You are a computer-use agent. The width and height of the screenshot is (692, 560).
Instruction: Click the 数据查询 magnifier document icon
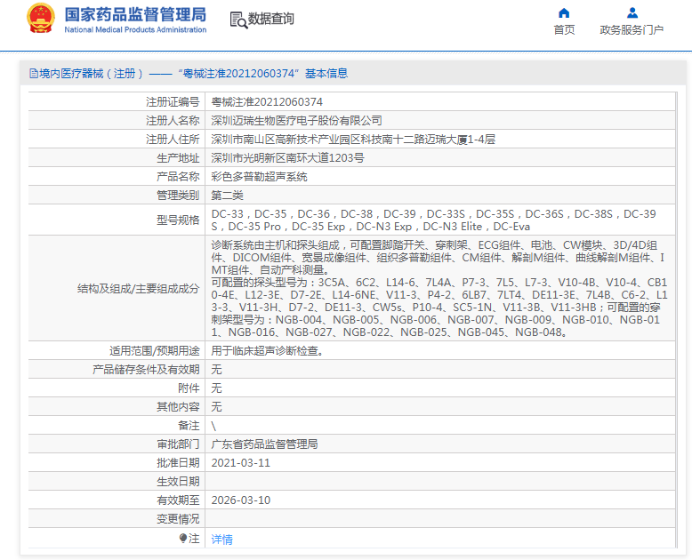pyautogui.click(x=237, y=20)
